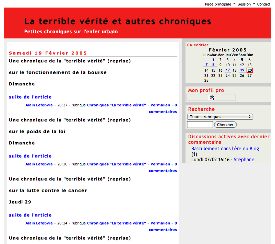
Task: Select day 19 in the calendar
Action: tap(242, 70)
